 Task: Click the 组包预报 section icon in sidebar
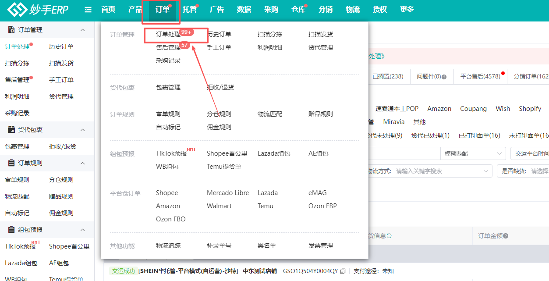click(10, 229)
